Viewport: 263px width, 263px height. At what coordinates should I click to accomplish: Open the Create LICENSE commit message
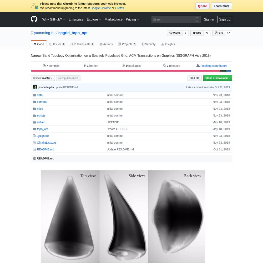tap(117, 129)
